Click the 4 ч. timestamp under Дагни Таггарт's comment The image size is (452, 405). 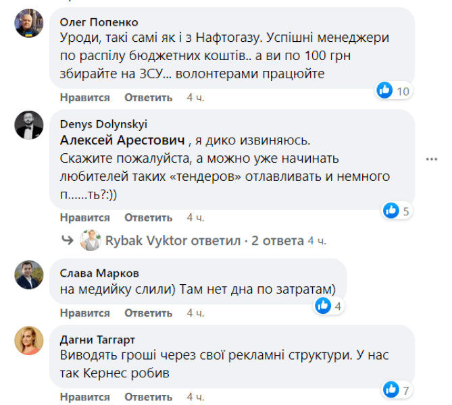point(196,396)
